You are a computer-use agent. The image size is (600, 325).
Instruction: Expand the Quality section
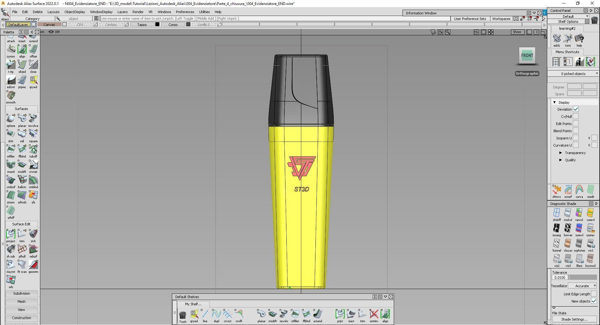coord(561,160)
